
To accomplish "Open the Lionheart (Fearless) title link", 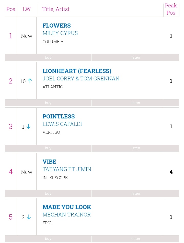I will tap(77, 71).
